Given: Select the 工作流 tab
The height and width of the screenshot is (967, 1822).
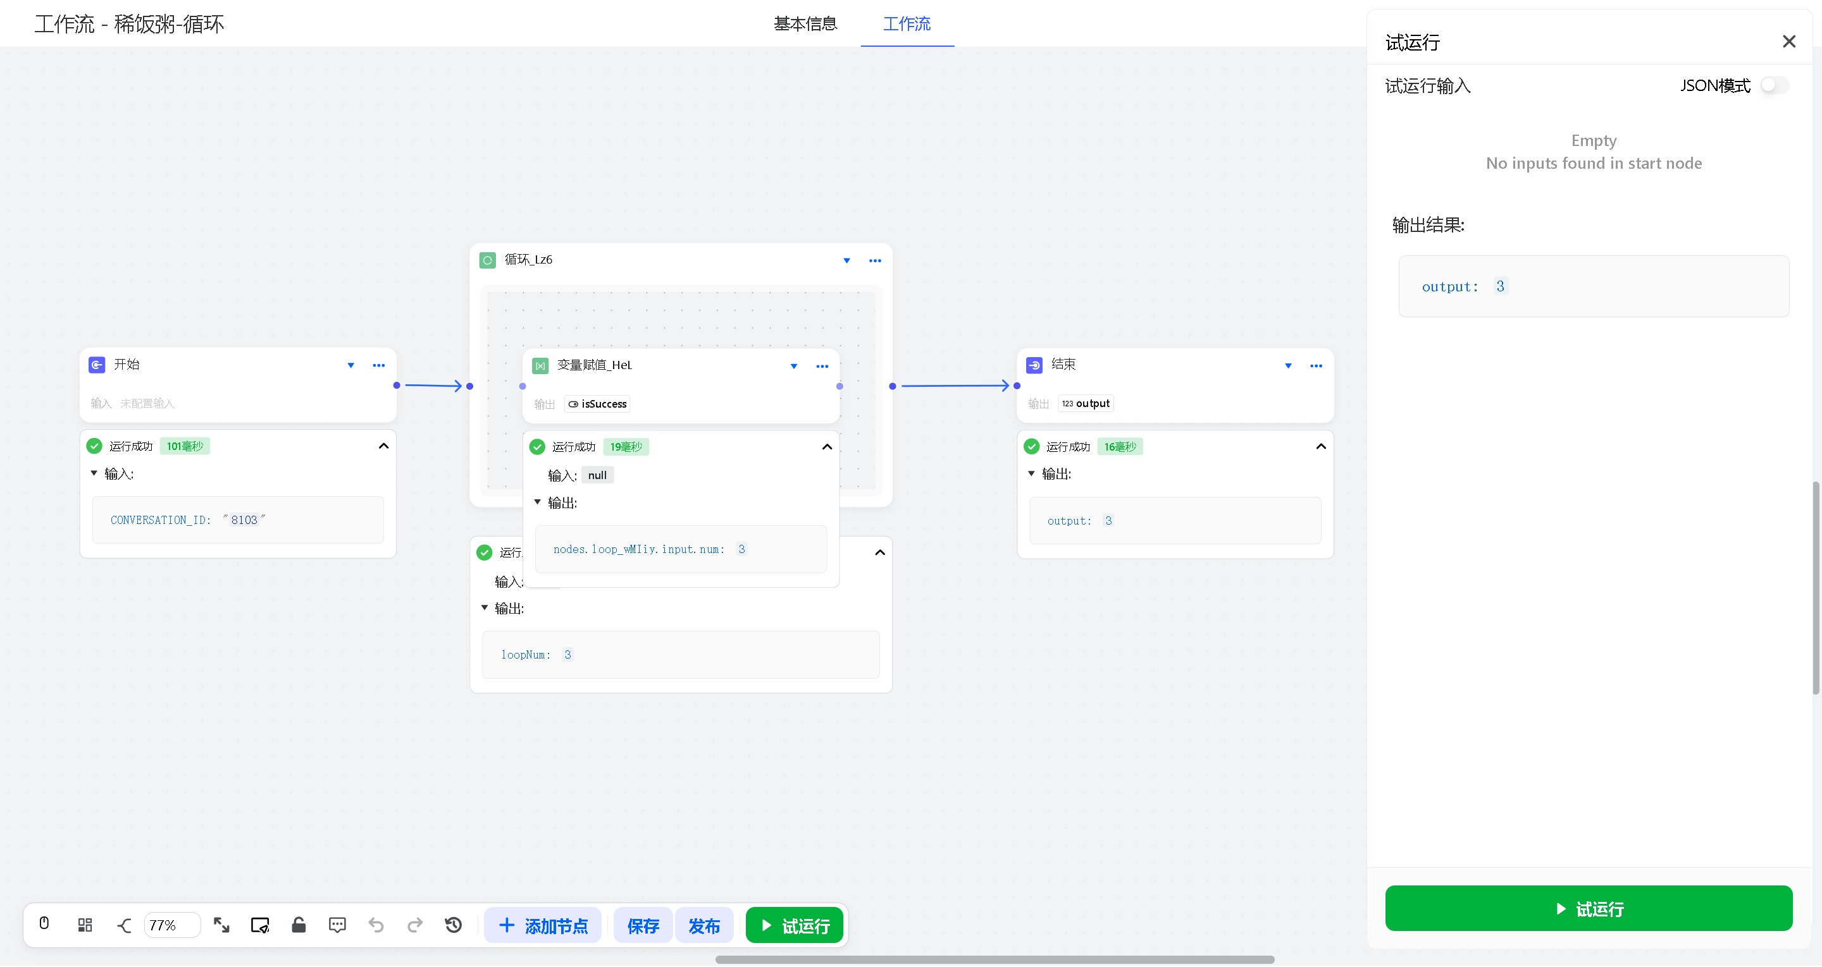Looking at the screenshot, I should (x=907, y=24).
